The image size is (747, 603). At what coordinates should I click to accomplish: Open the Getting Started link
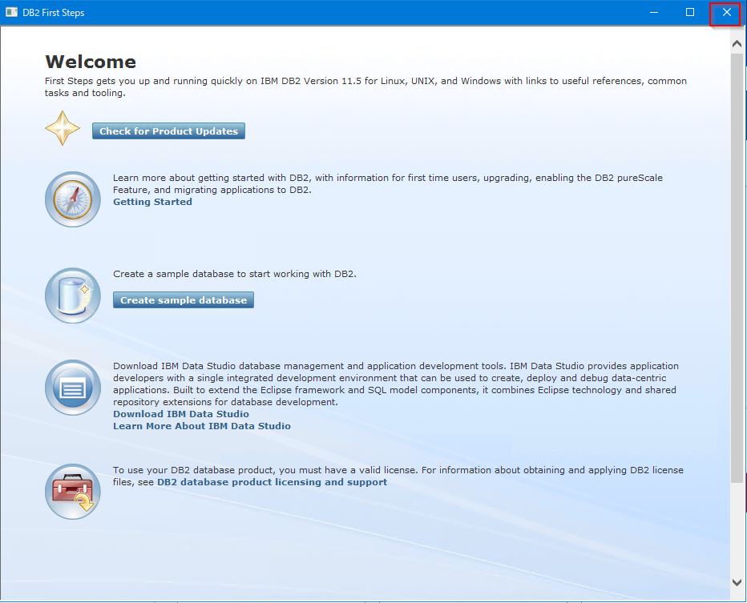click(x=152, y=202)
